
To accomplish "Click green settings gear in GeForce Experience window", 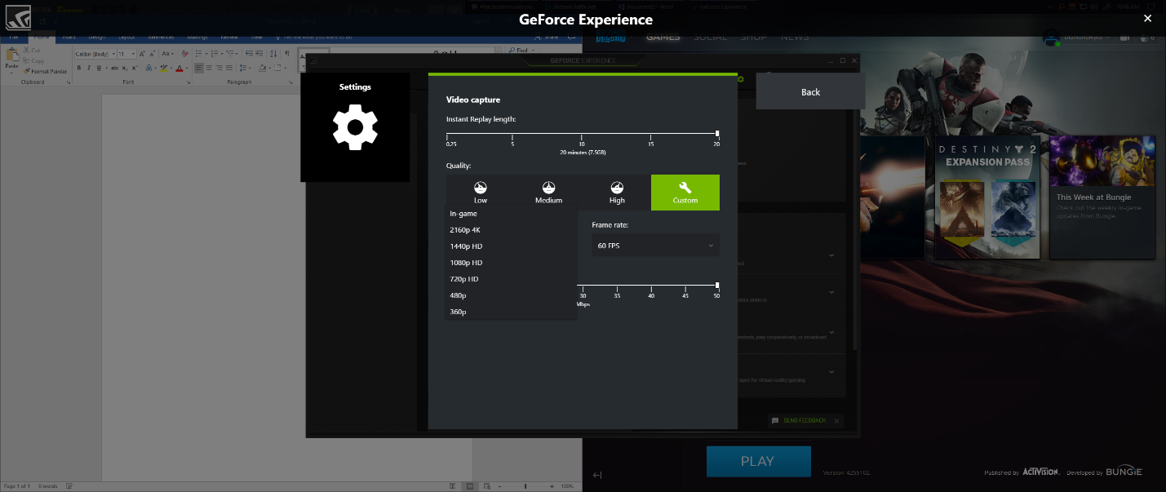I will (741, 79).
